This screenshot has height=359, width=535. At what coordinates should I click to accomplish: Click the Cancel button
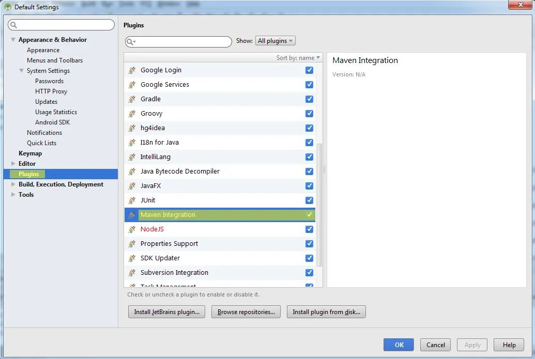coord(435,345)
